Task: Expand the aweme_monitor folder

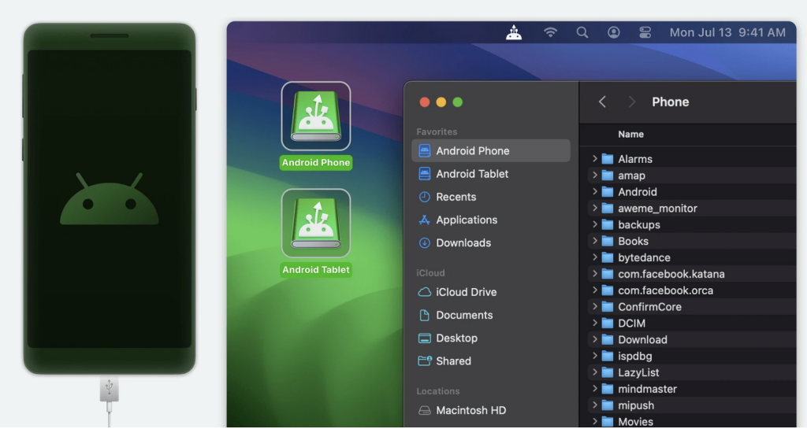Action: (x=594, y=208)
